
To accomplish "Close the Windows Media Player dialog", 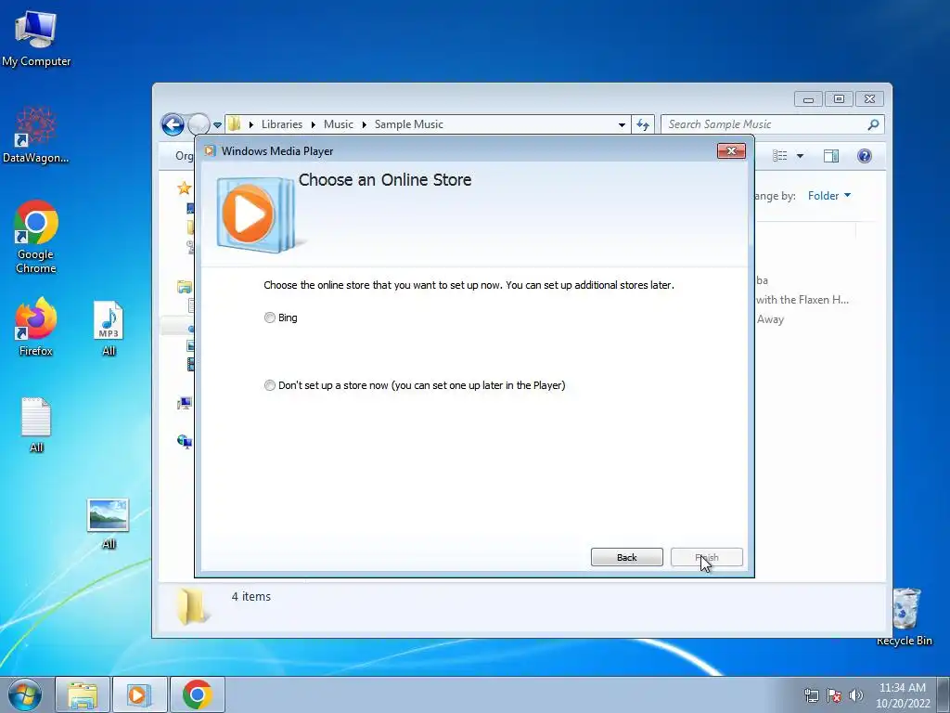I will pos(731,151).
